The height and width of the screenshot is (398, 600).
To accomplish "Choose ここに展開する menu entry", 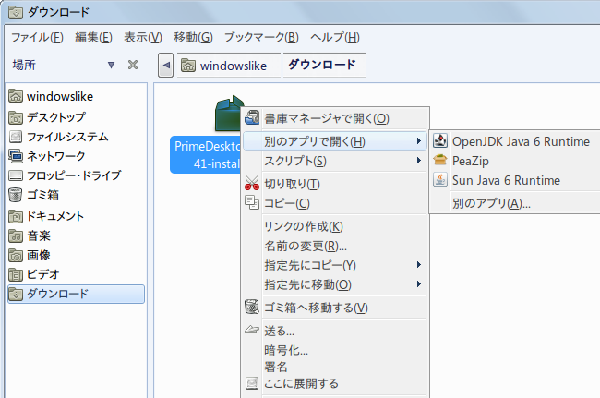I will (x=335, y=383).
